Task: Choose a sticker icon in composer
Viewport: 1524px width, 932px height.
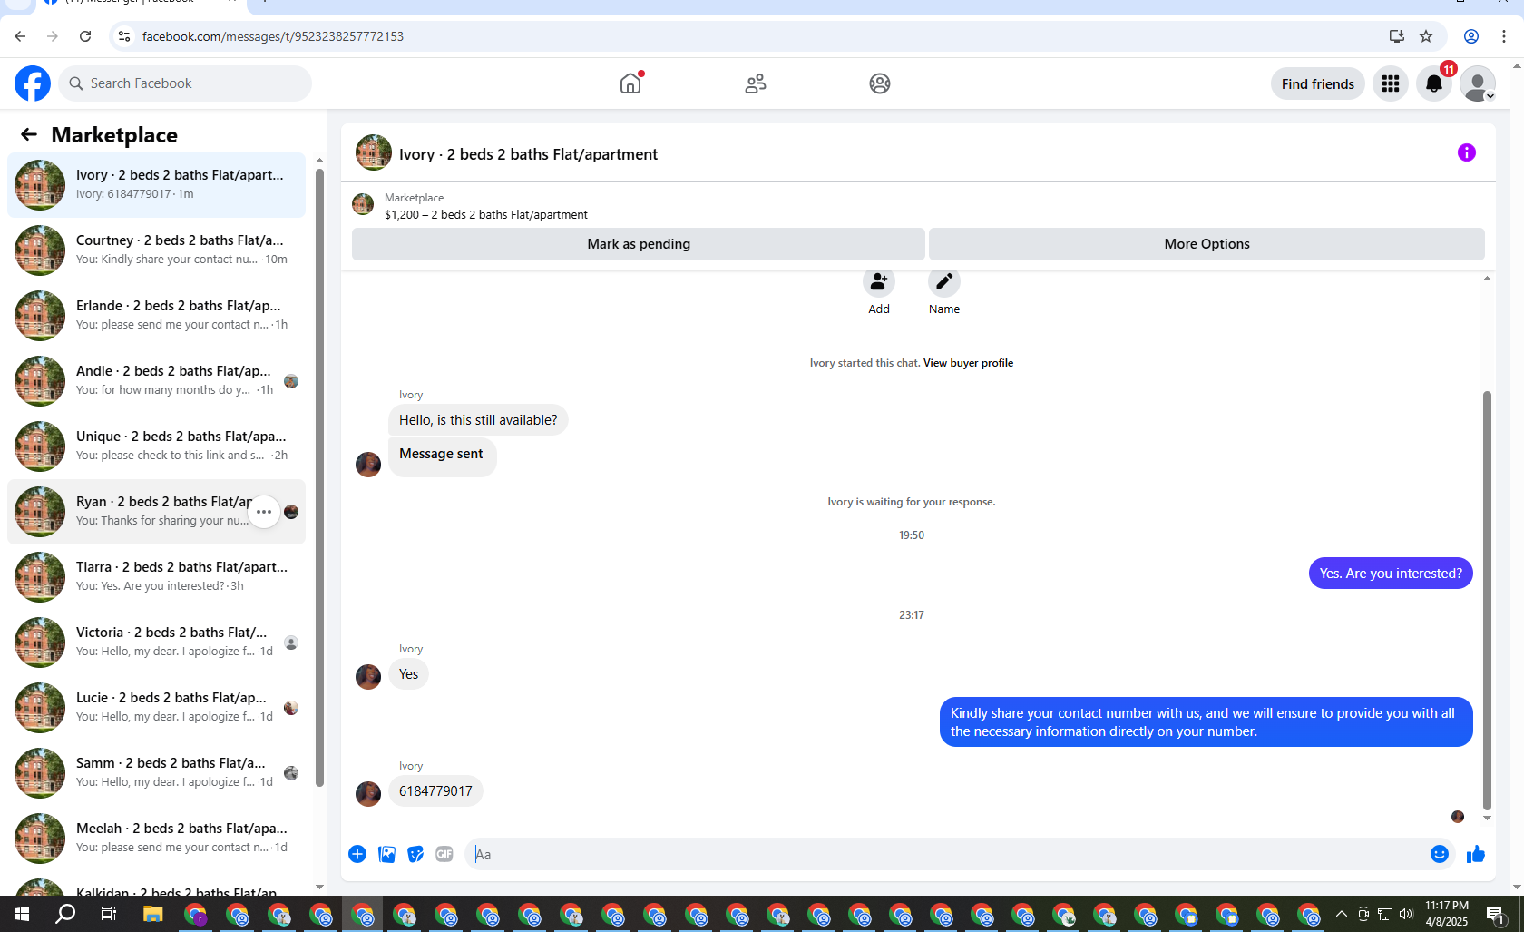Action: [415, 854]
